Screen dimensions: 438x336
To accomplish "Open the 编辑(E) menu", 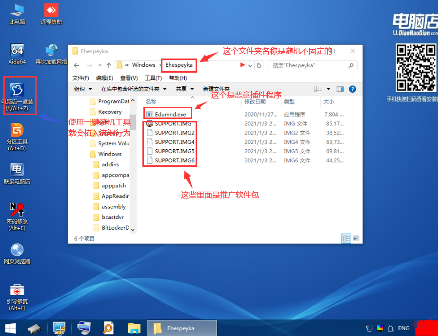I will pyautogui.click(x=104, y=78).
